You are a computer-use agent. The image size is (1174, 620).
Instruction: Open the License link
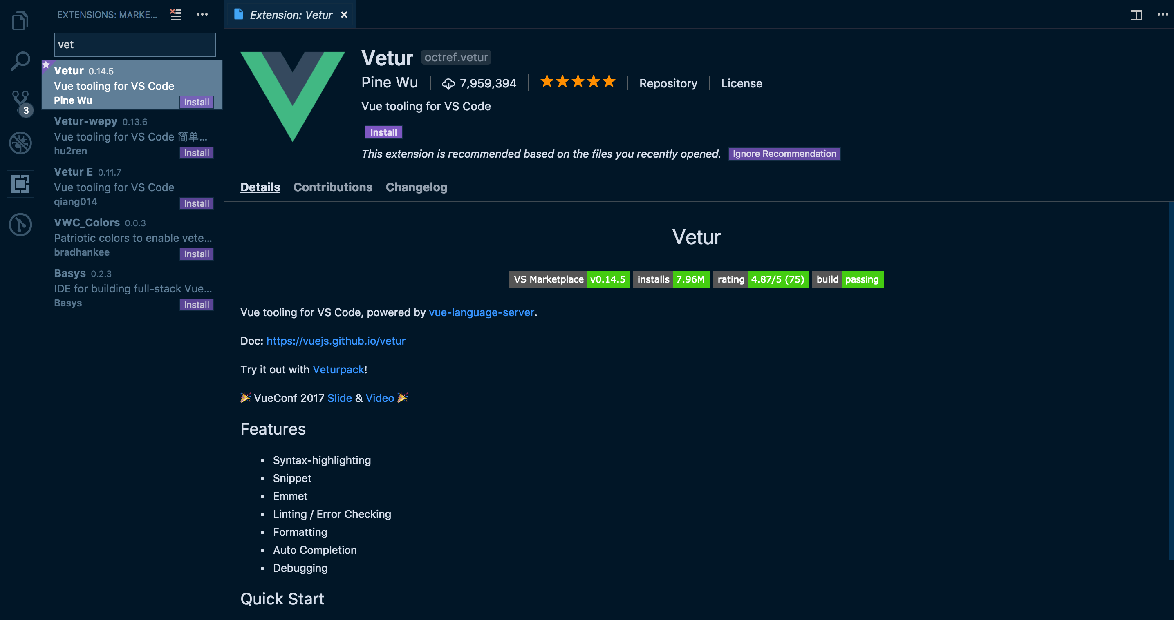(x=741, y=83)
